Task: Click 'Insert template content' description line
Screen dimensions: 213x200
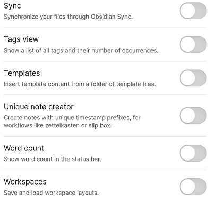Action: (x=80, y=84)
